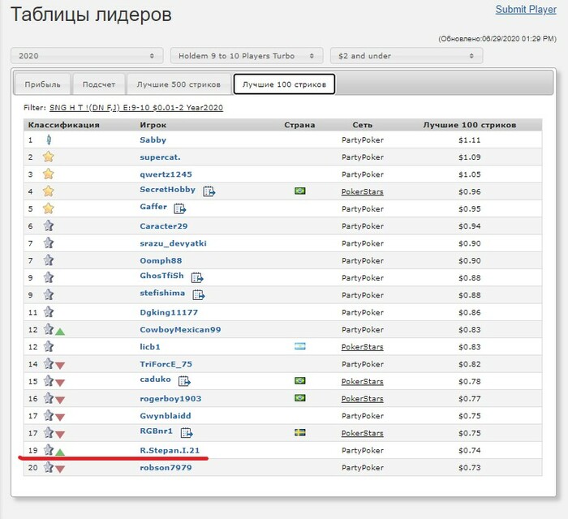Open player qwertz1245 profile

tap(166, 174)
